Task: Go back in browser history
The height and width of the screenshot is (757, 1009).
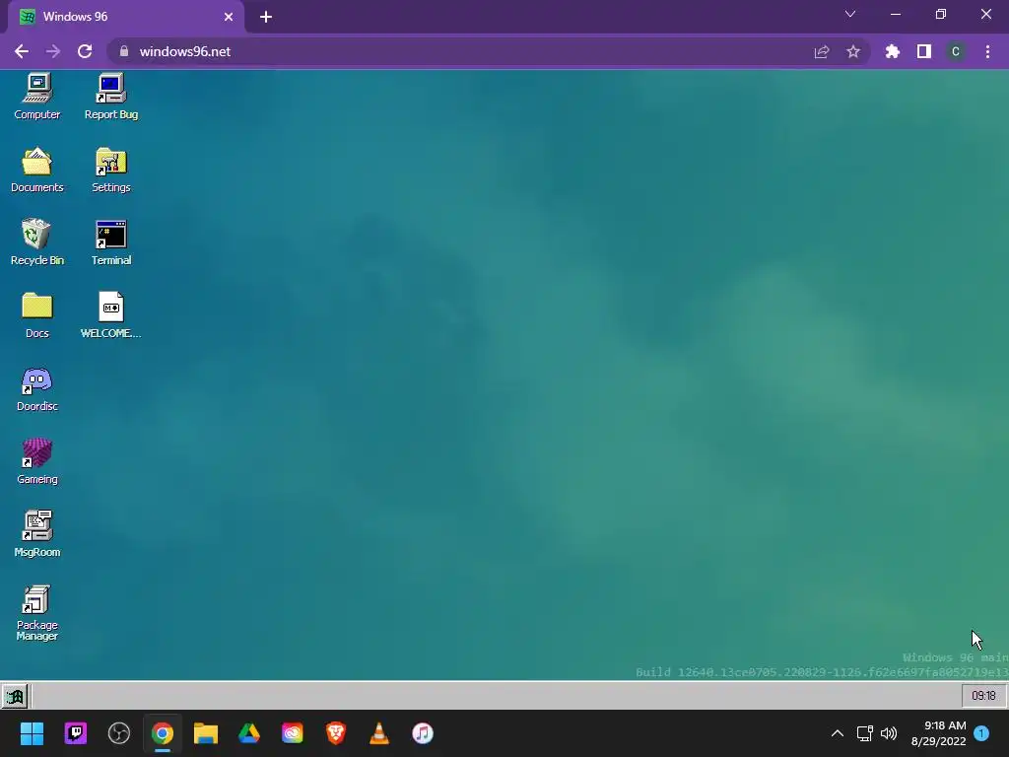Action: click(22, 51)
